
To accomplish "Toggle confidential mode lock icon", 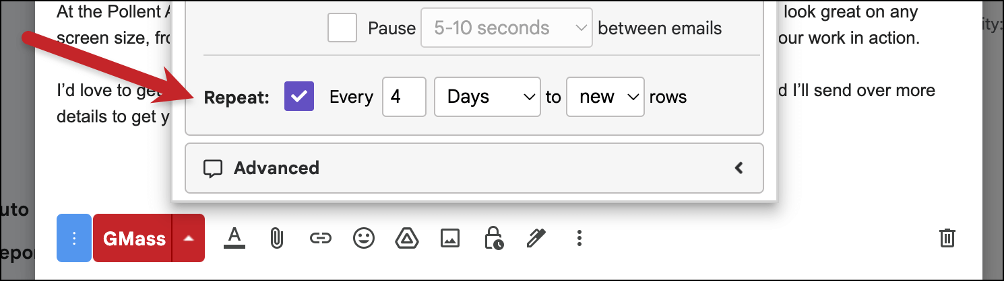I will point(493,238).
